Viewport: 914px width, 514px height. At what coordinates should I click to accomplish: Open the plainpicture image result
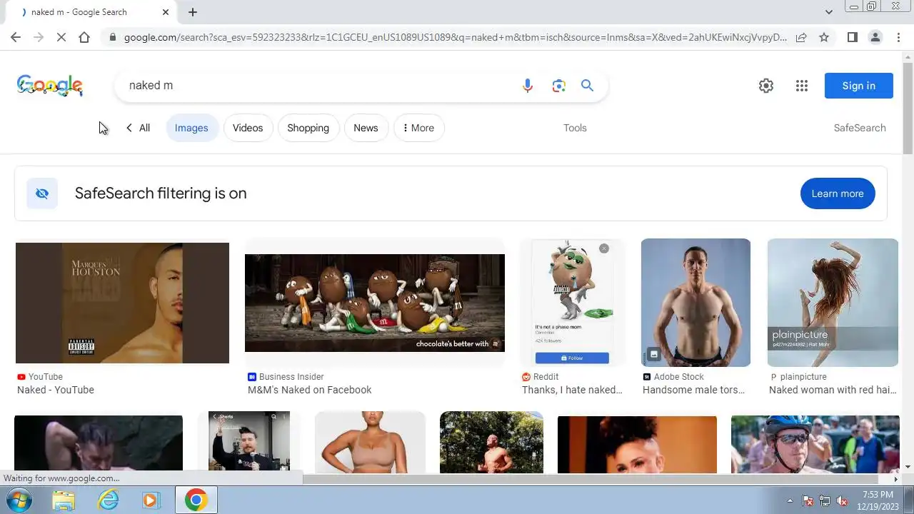833,303
